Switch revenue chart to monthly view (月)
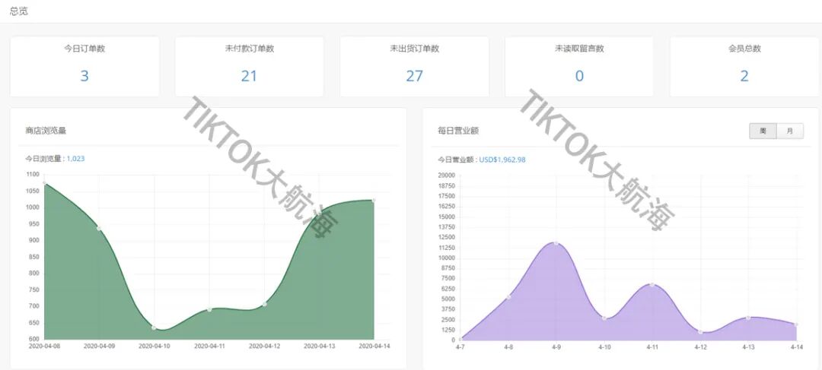The width and height of the screenshot is (822, 370). (x=789, y=131)
